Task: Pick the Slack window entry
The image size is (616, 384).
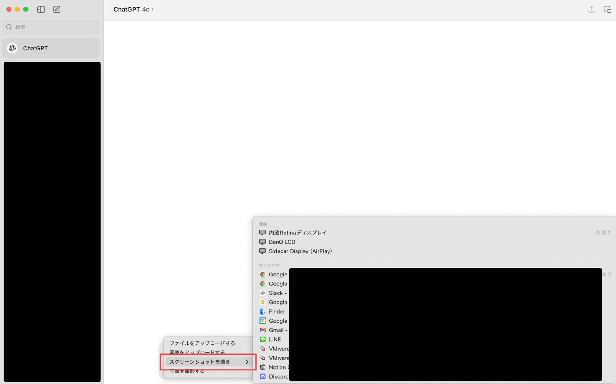Action: [273, 293]
